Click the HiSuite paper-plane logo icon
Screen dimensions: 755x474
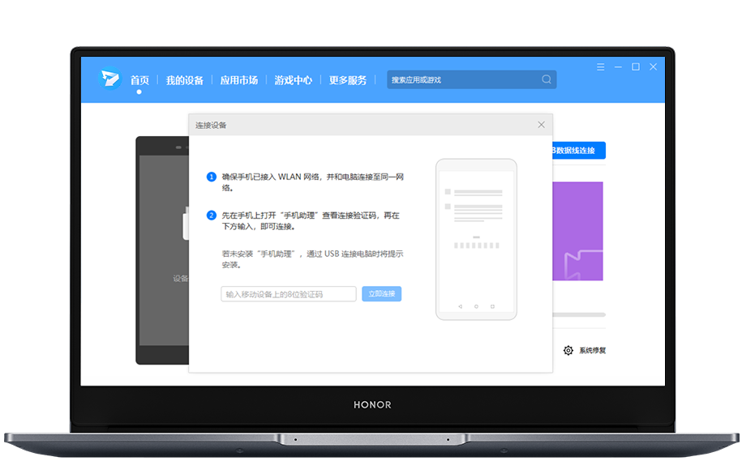109,79
